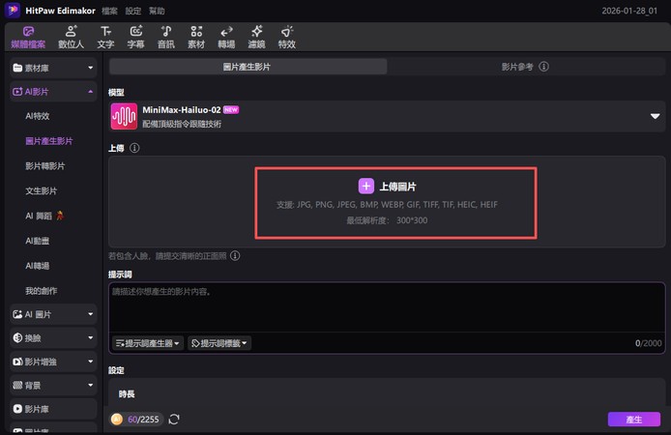This screenshot has height=435, width=671.
Task: Open the 影片庫 sidebar section
Action: (53, 409)
